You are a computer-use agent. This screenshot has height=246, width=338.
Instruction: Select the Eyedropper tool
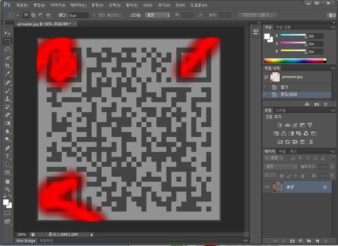click(8, 74)
